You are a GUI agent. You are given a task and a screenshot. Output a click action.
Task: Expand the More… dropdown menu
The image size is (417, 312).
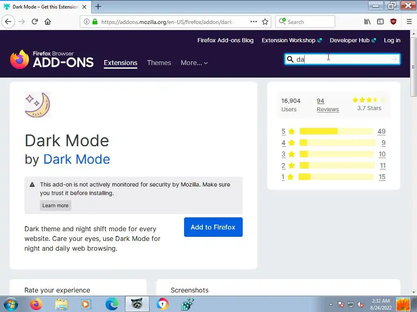coord(194,63)
